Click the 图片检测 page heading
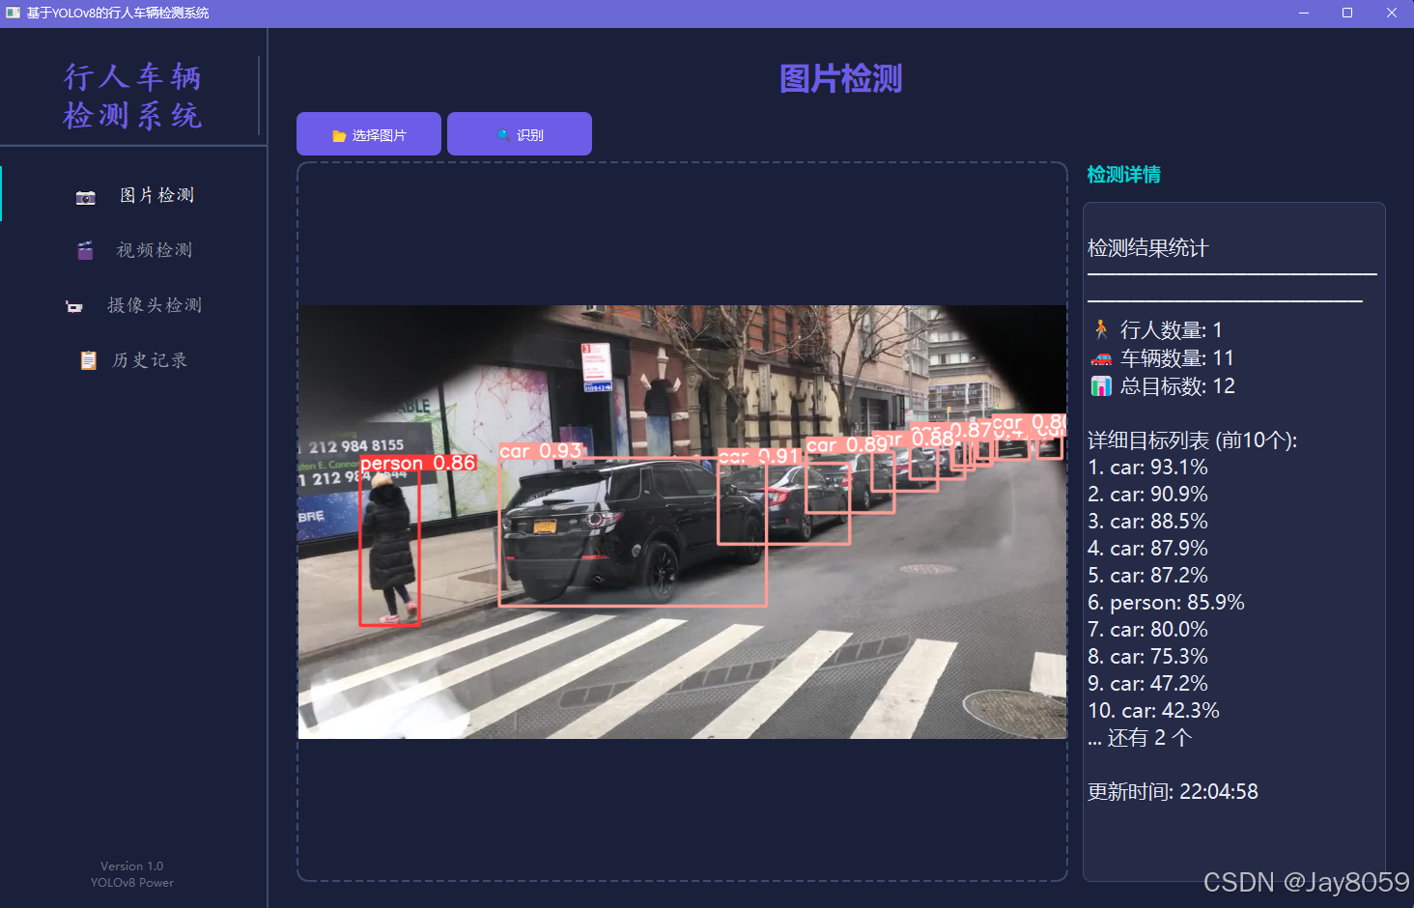Image resolution: width=1414 pixels, height=908 pixels. (x=841, y=79)
